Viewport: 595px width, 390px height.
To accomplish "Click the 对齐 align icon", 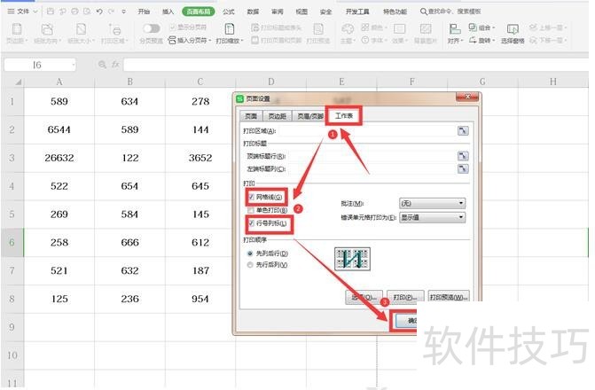I will (x=455, y=29).
